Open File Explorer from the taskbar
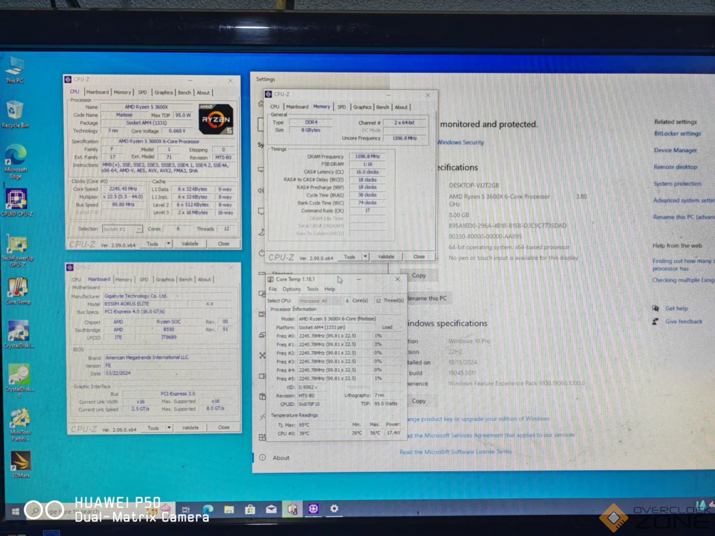Image resolution: width=715 pixels, height=536 pixels. (x=229, y=509)
